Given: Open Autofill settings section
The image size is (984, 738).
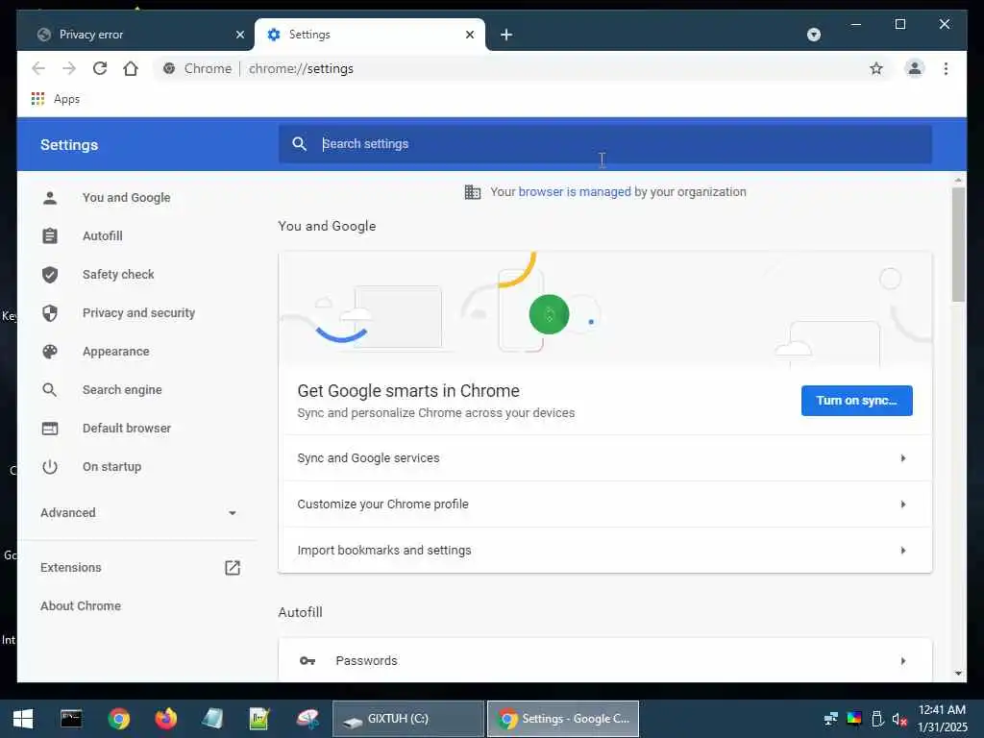Looking at the screenshot, I should (102, 236).
